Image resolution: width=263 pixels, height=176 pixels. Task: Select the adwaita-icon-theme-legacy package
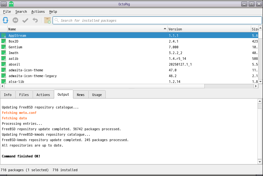pyautogui.click(x=129, y=76)
